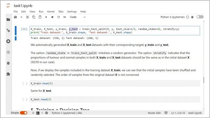Save the notebook with the floppy disk icon

[x=15, y=17]
